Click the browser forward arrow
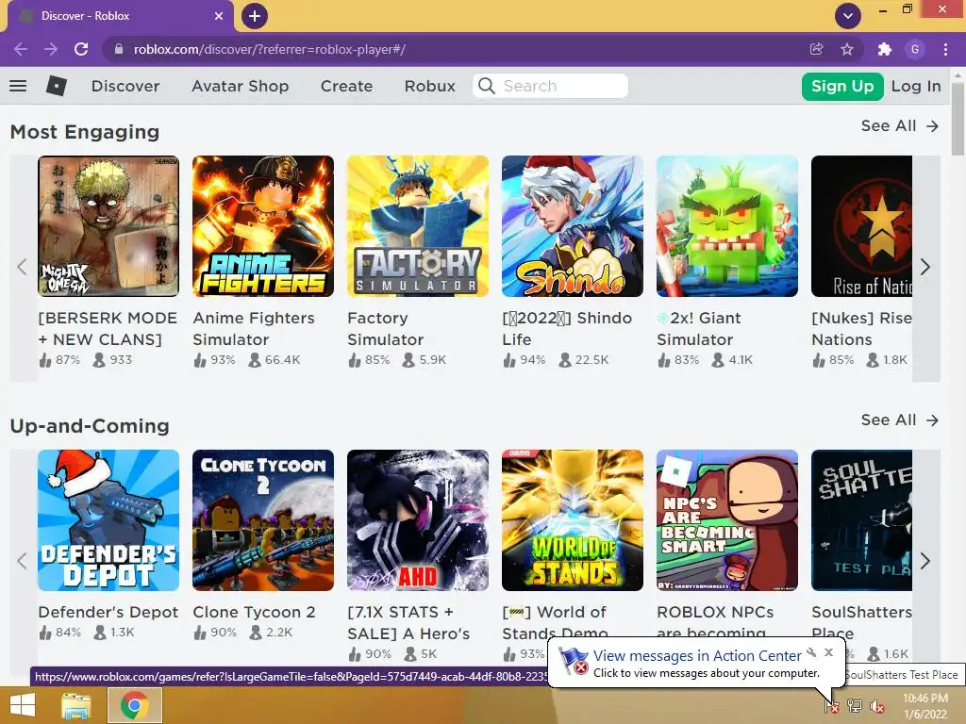Screen dimensions: 966x724 [51, 49]
